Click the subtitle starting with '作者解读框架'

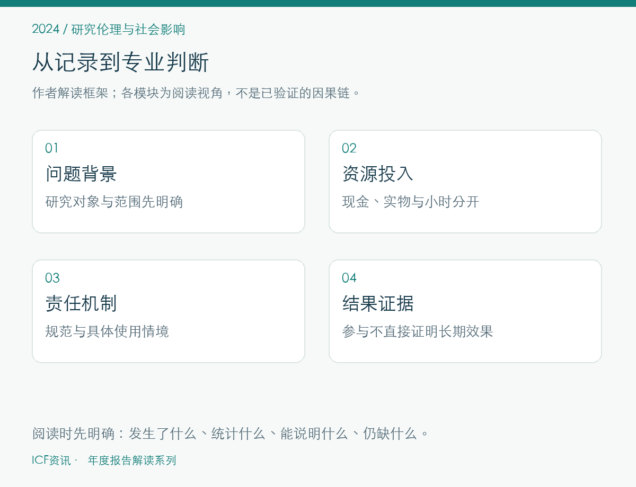click(x=197, y=93)
